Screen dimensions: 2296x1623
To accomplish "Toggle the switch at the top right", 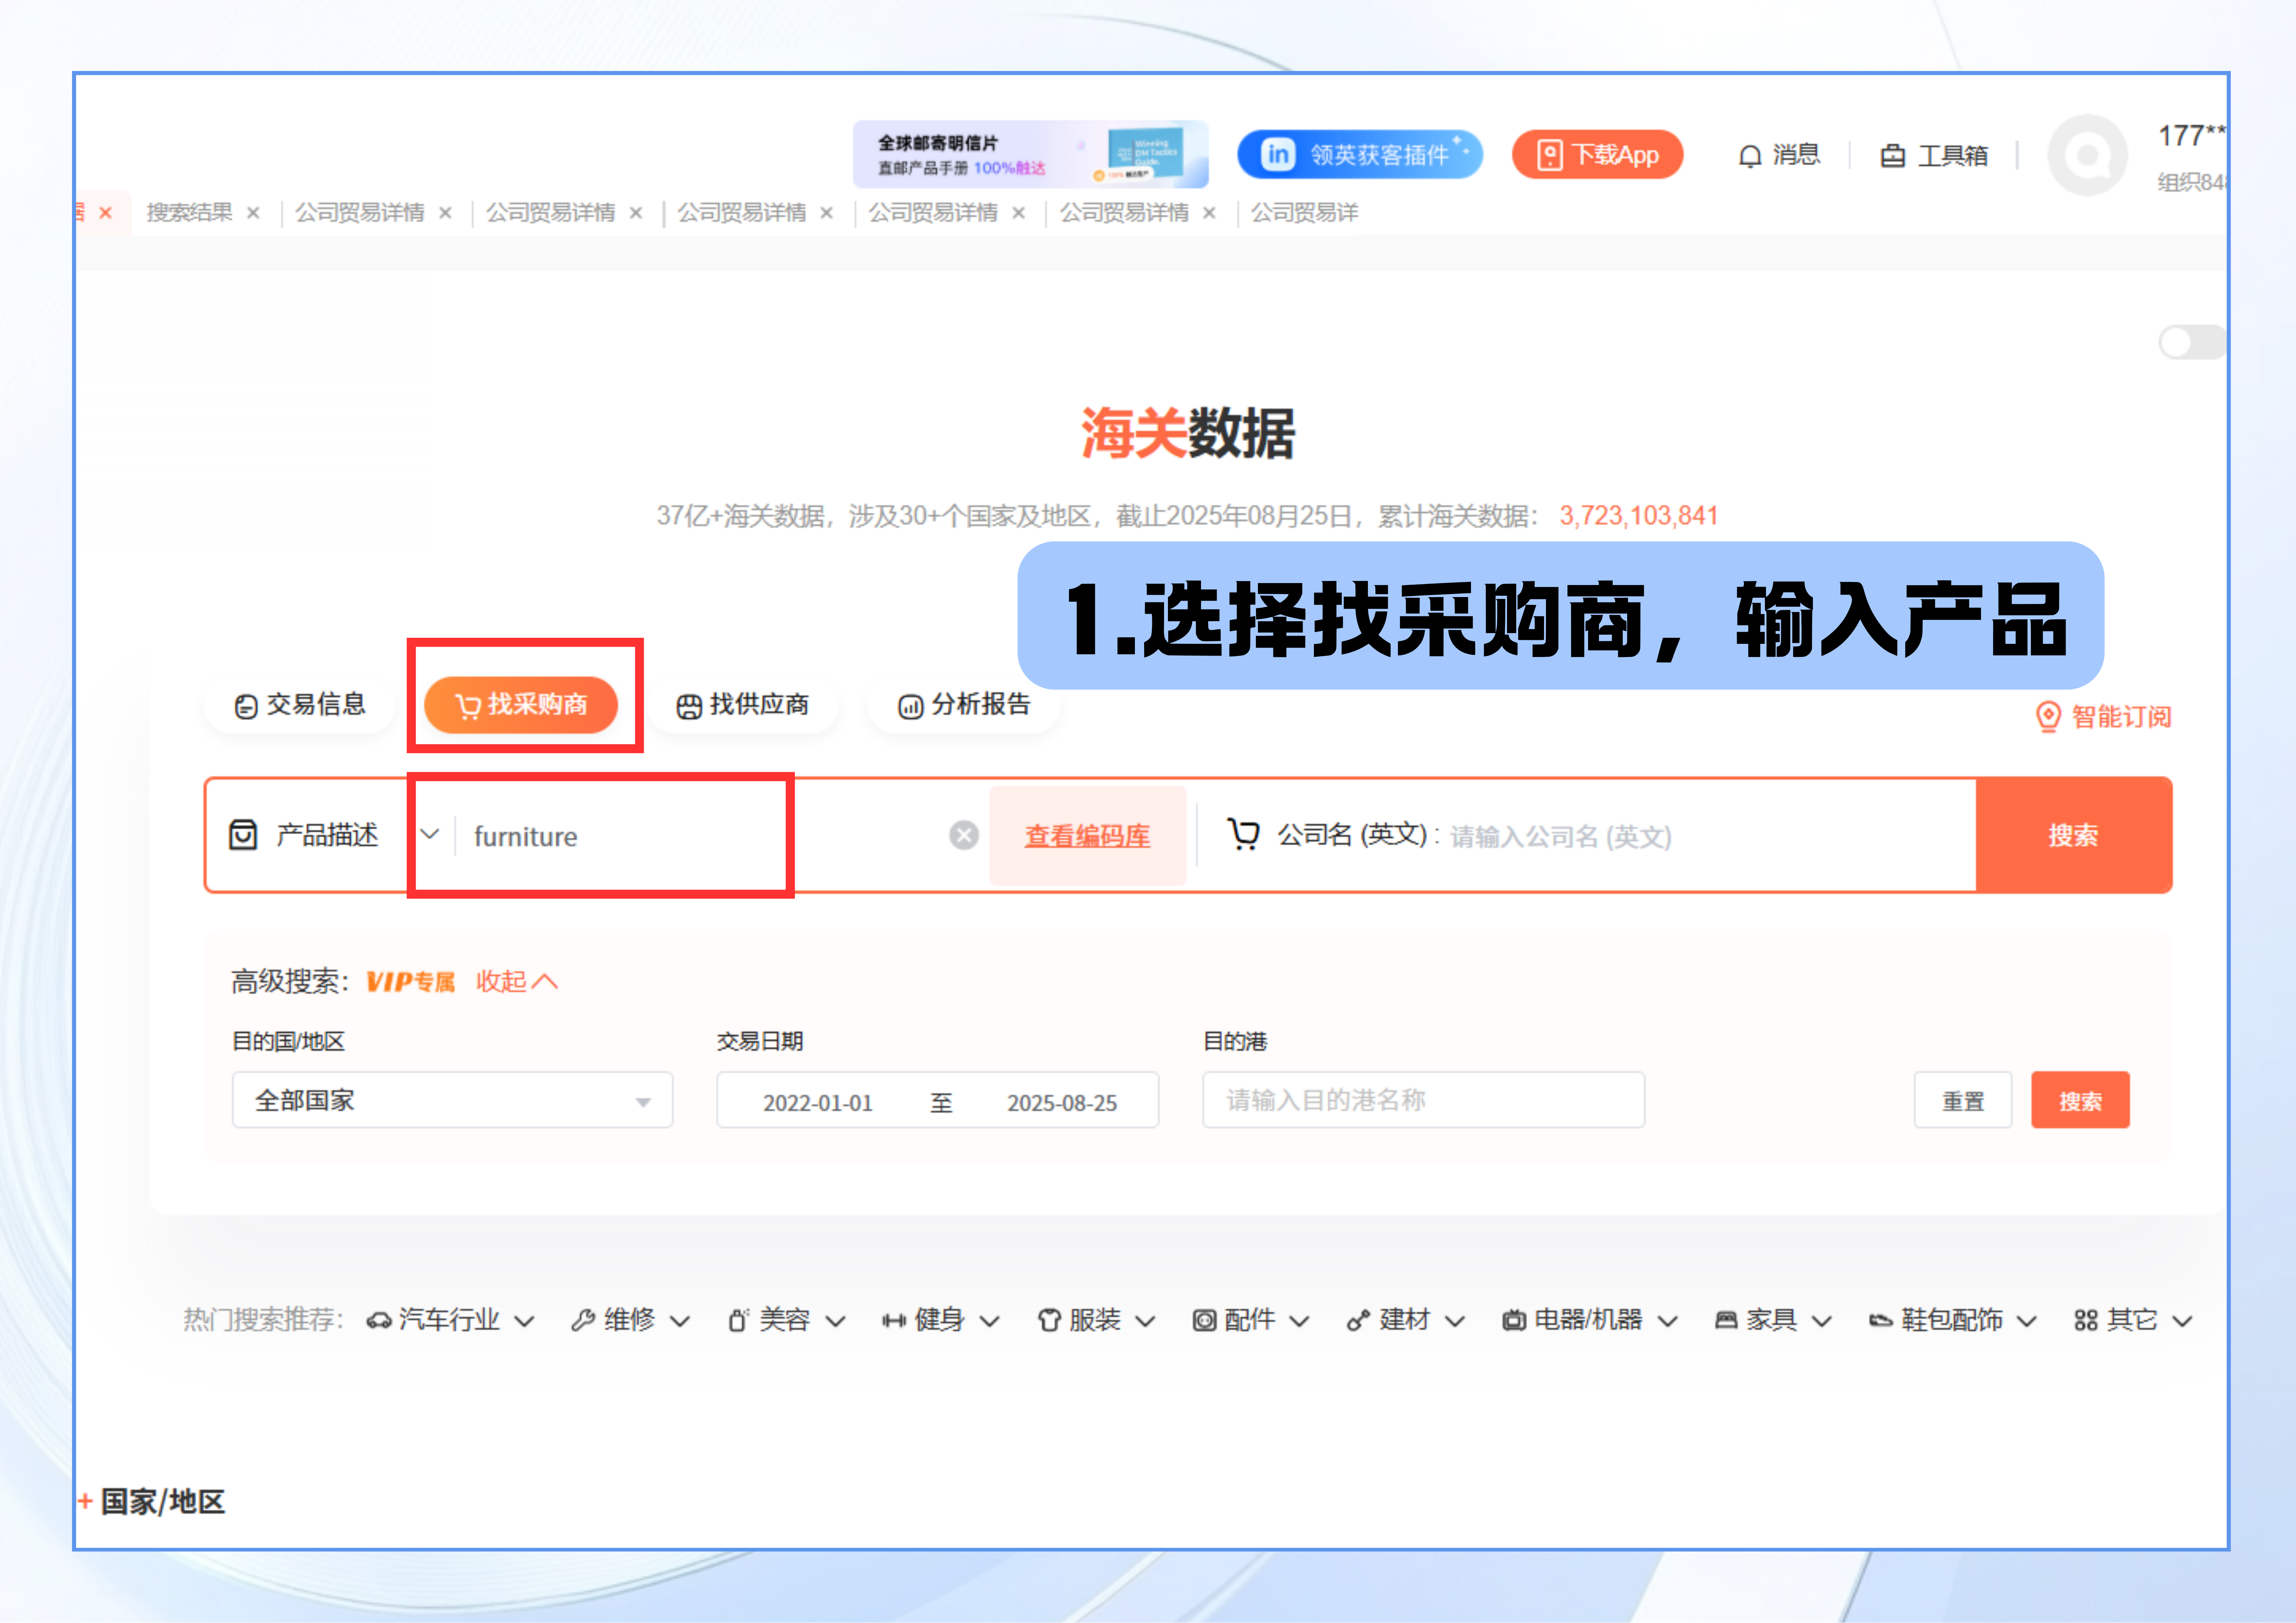I will click(2192, 342).
